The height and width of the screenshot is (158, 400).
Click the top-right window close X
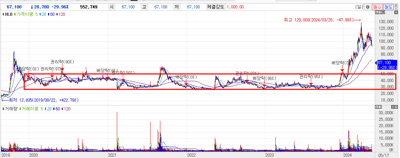point(396,9)
